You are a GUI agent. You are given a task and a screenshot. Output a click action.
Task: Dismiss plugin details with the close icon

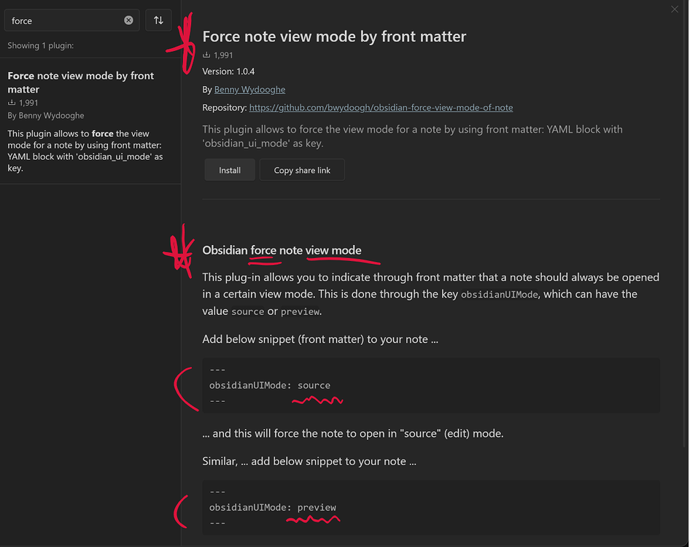point(675,9)
